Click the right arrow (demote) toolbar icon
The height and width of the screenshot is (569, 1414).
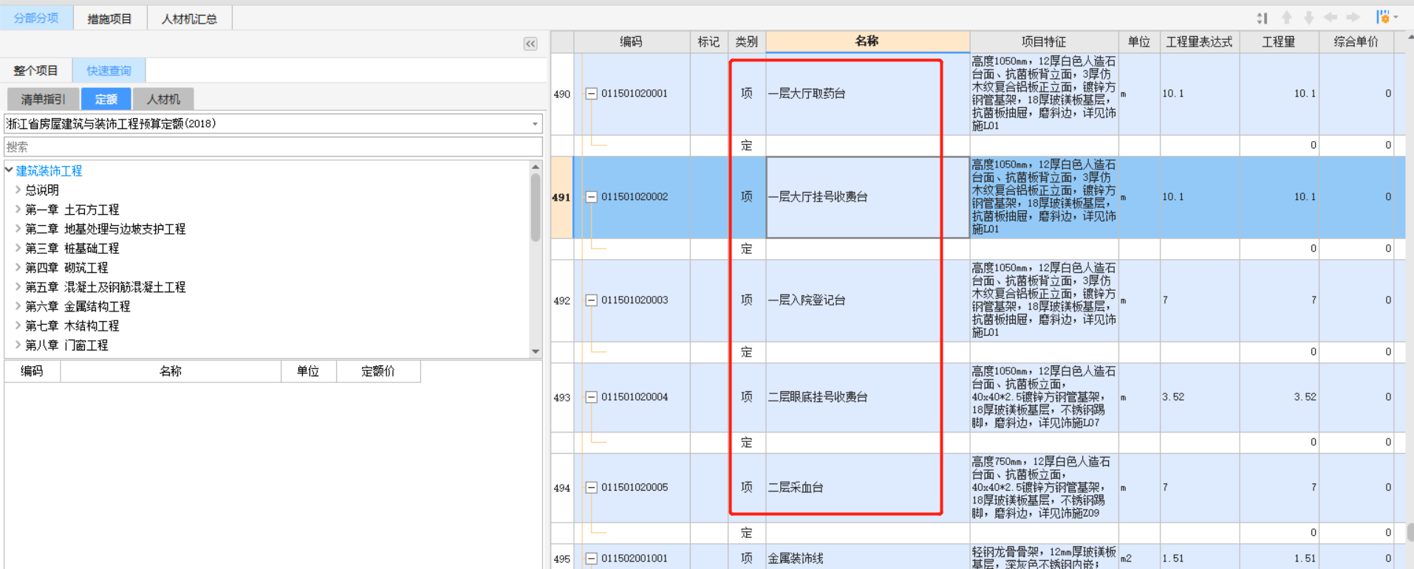(x=1353, y=18)
